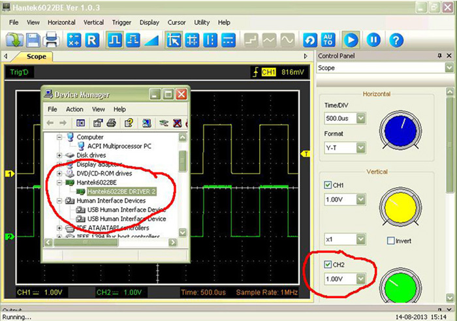
Task: Choose sine interpolation toolbar icon
Action: pyautogui.click(x=287, y=40)
